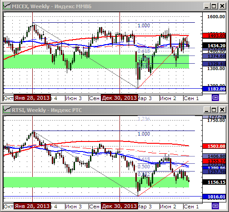Screen dimensions: 229x212
Task: Click 'Сен 1' on MICEX time axis
Action: [191, 98]
